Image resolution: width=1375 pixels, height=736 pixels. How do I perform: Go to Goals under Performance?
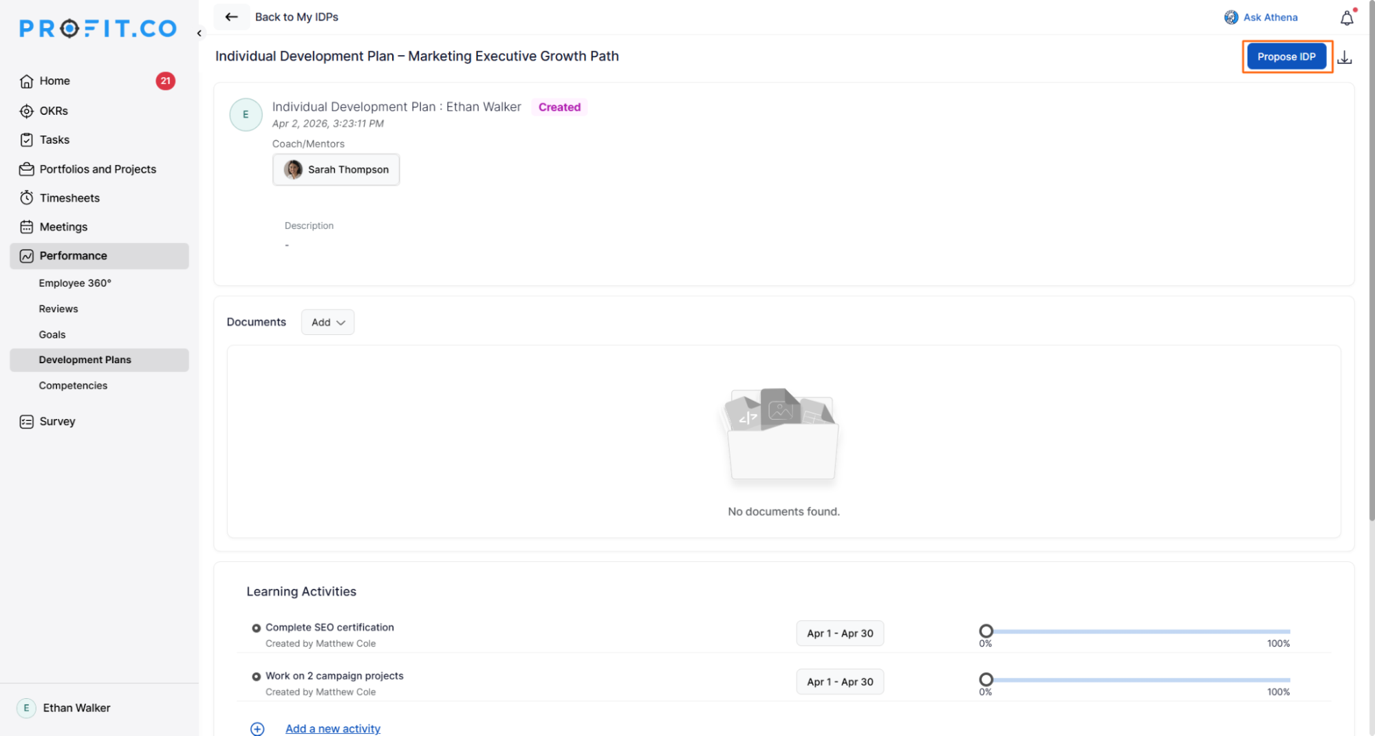[52, 334]
